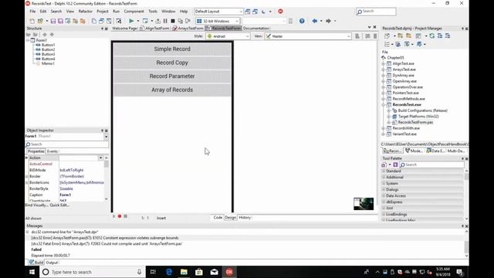The height and width of the screenshot is (278, 494).
Task: Switch to the Welcome Page tab
Action: pyautogui.click(x=124, y=29)
